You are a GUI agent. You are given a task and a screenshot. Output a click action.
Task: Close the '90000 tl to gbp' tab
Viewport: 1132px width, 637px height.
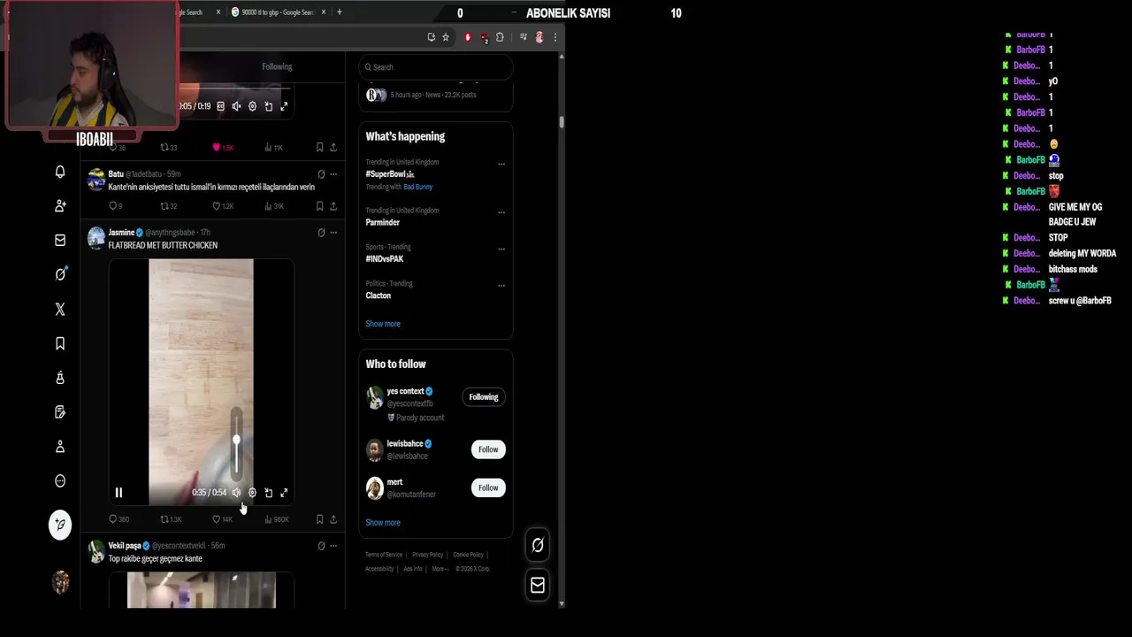pos(324,12)
